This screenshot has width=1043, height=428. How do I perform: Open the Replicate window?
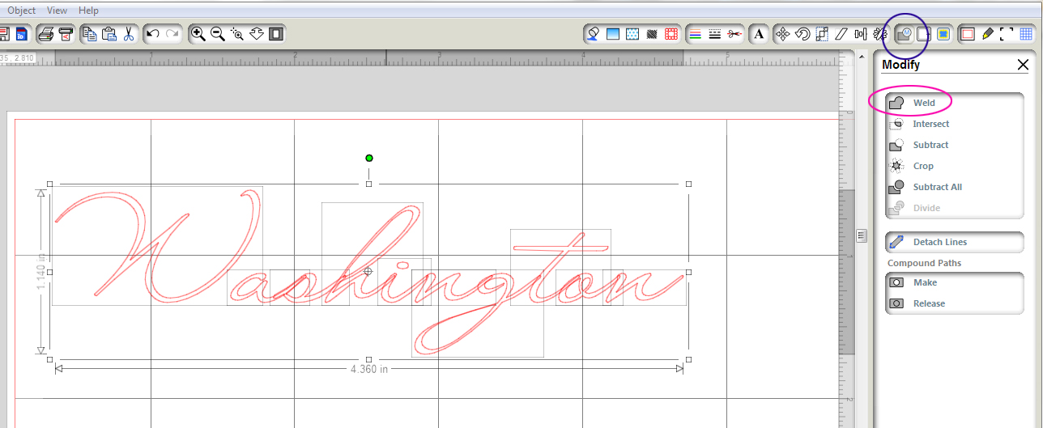880,34
